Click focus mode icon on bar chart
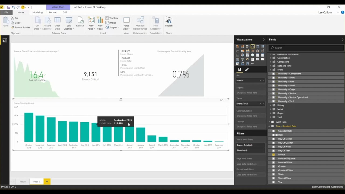This screenshot has width=345, height=194. coord(222,100)
